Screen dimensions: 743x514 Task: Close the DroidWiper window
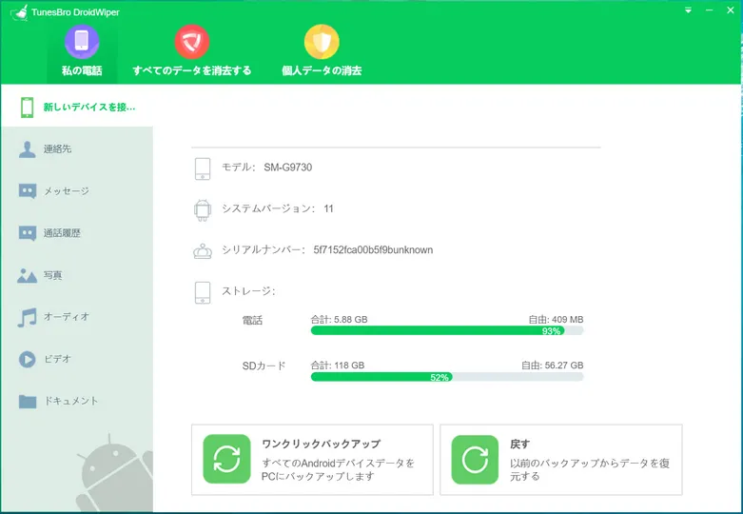point(731,10)
